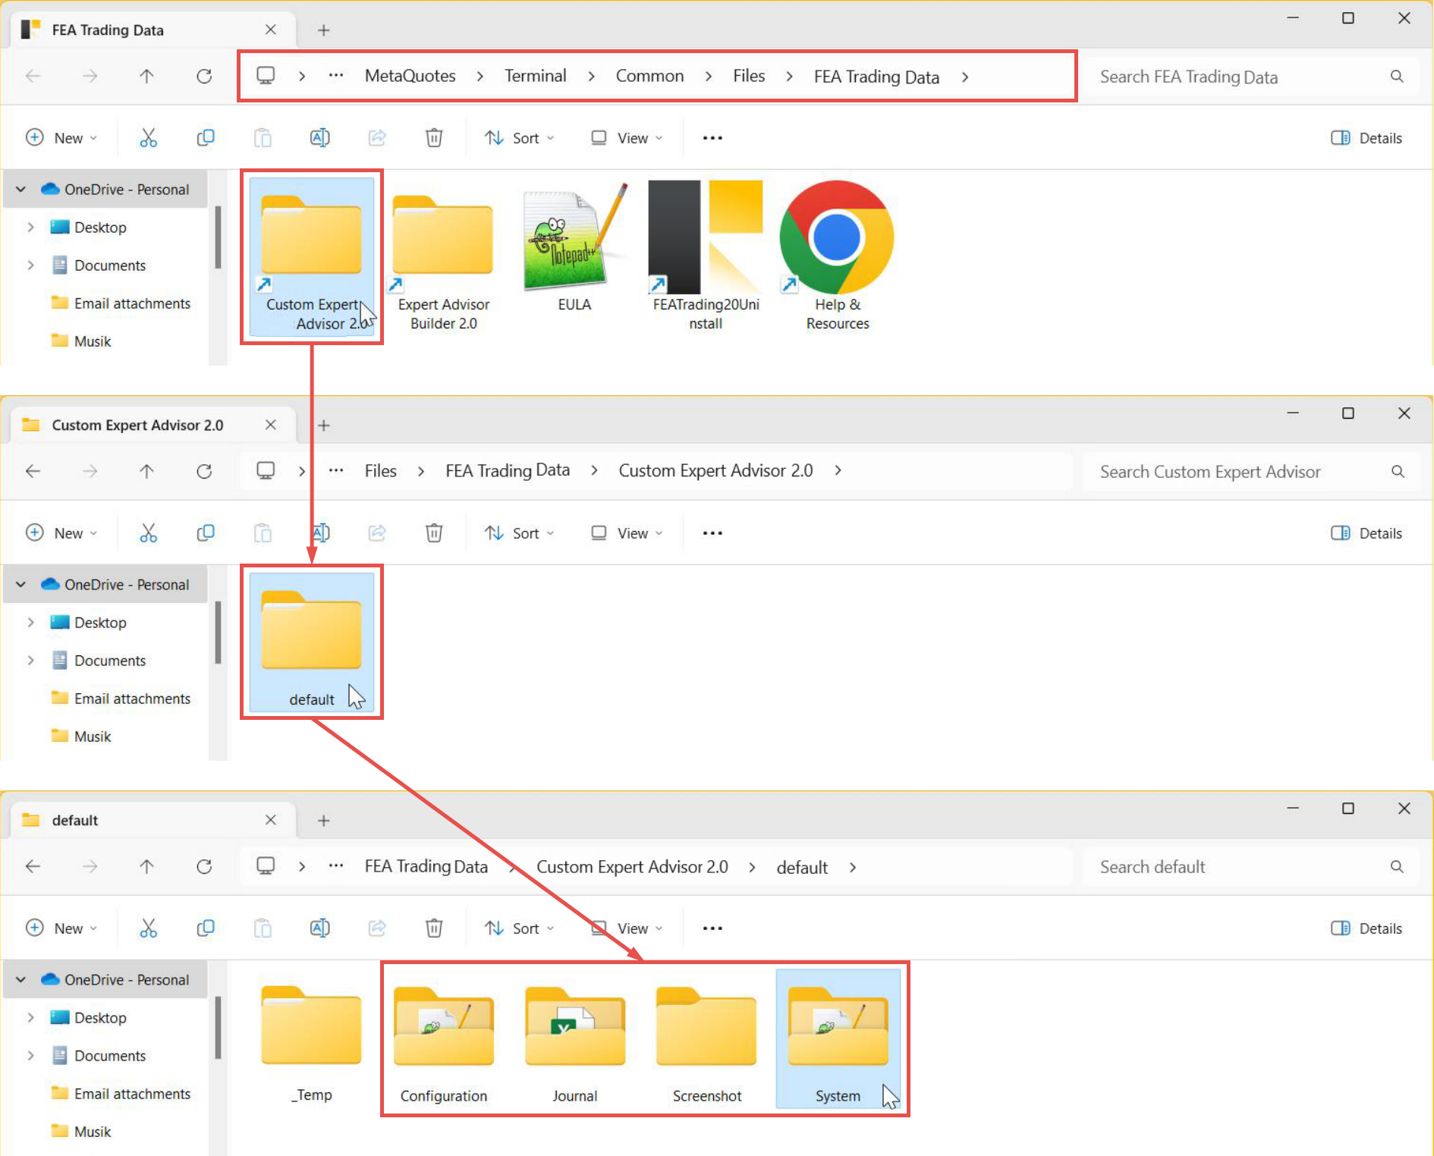Expand Documents tree node in default window

click(30, 1056)
